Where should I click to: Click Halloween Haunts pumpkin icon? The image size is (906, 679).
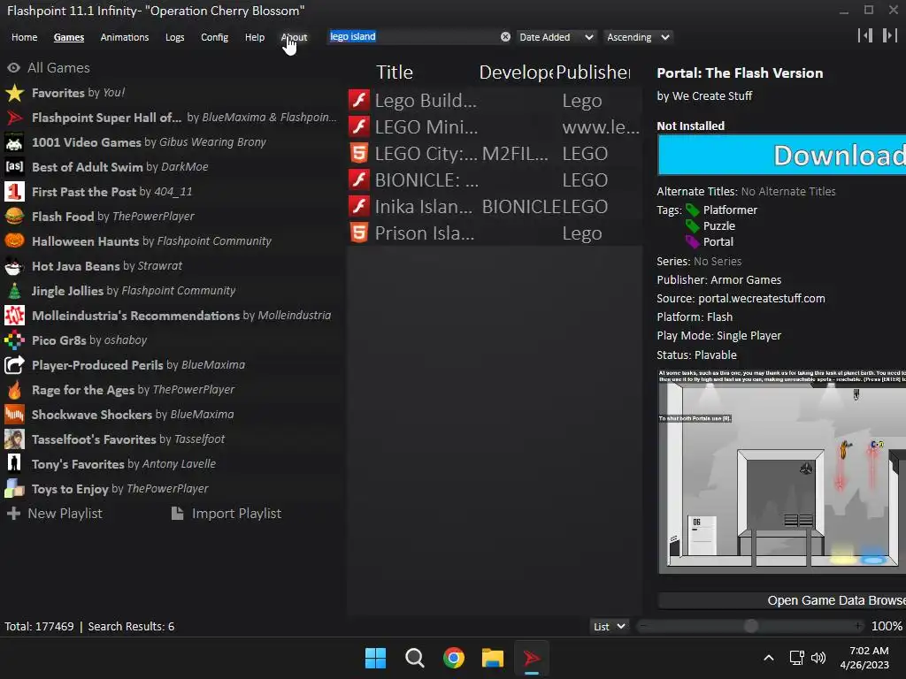[x=14, y=241]
